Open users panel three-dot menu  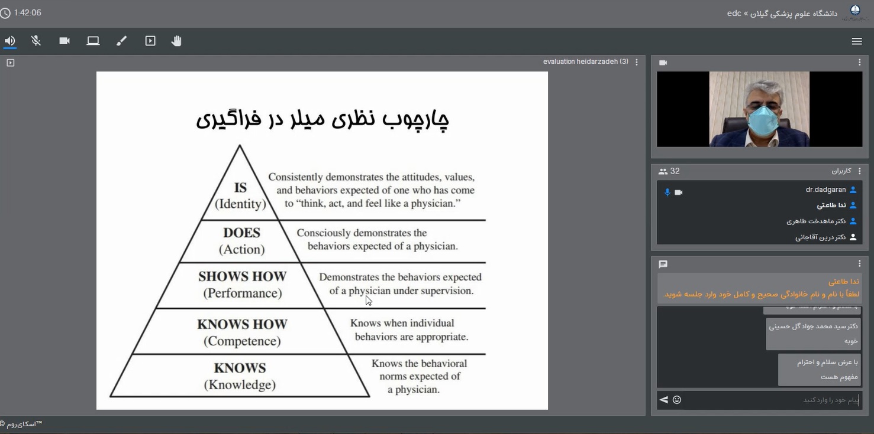click(859, 171)
